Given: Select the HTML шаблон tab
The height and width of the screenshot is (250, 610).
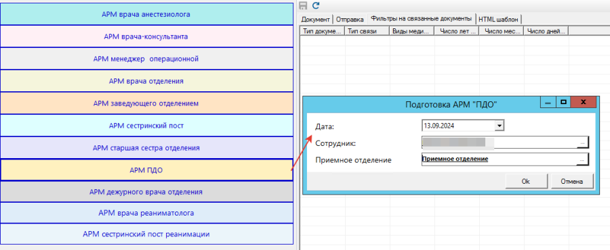Looking at the screenshot, I should click(x=500, y=20).
